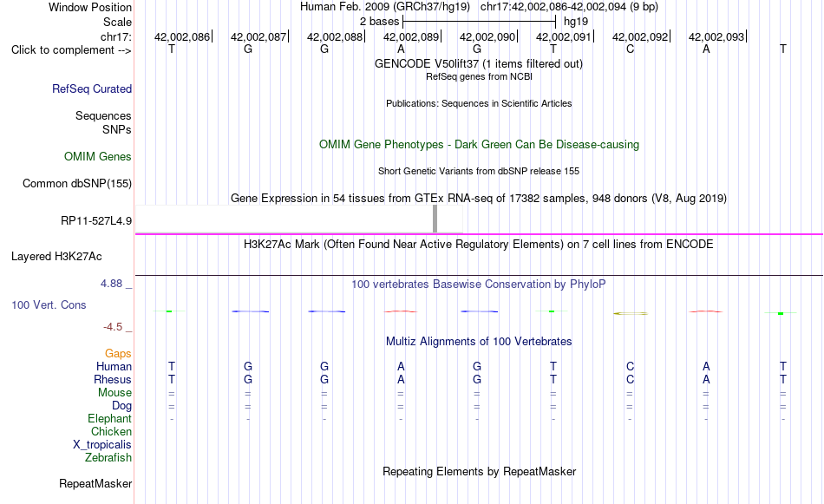
Task: Click the '2 bases' scale bar label
Action: click(379, 22)
